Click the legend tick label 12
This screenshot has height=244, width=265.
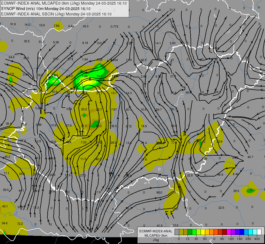(x=187, y=239)
